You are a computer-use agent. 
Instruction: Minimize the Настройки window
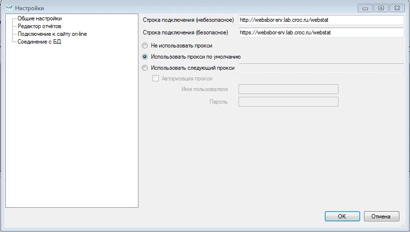[x=365, y=8]
